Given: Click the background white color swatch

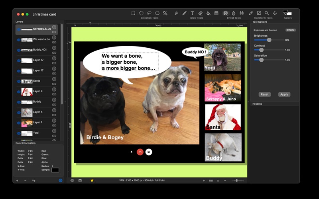Looking at the screenshot, I should [289, 14].
